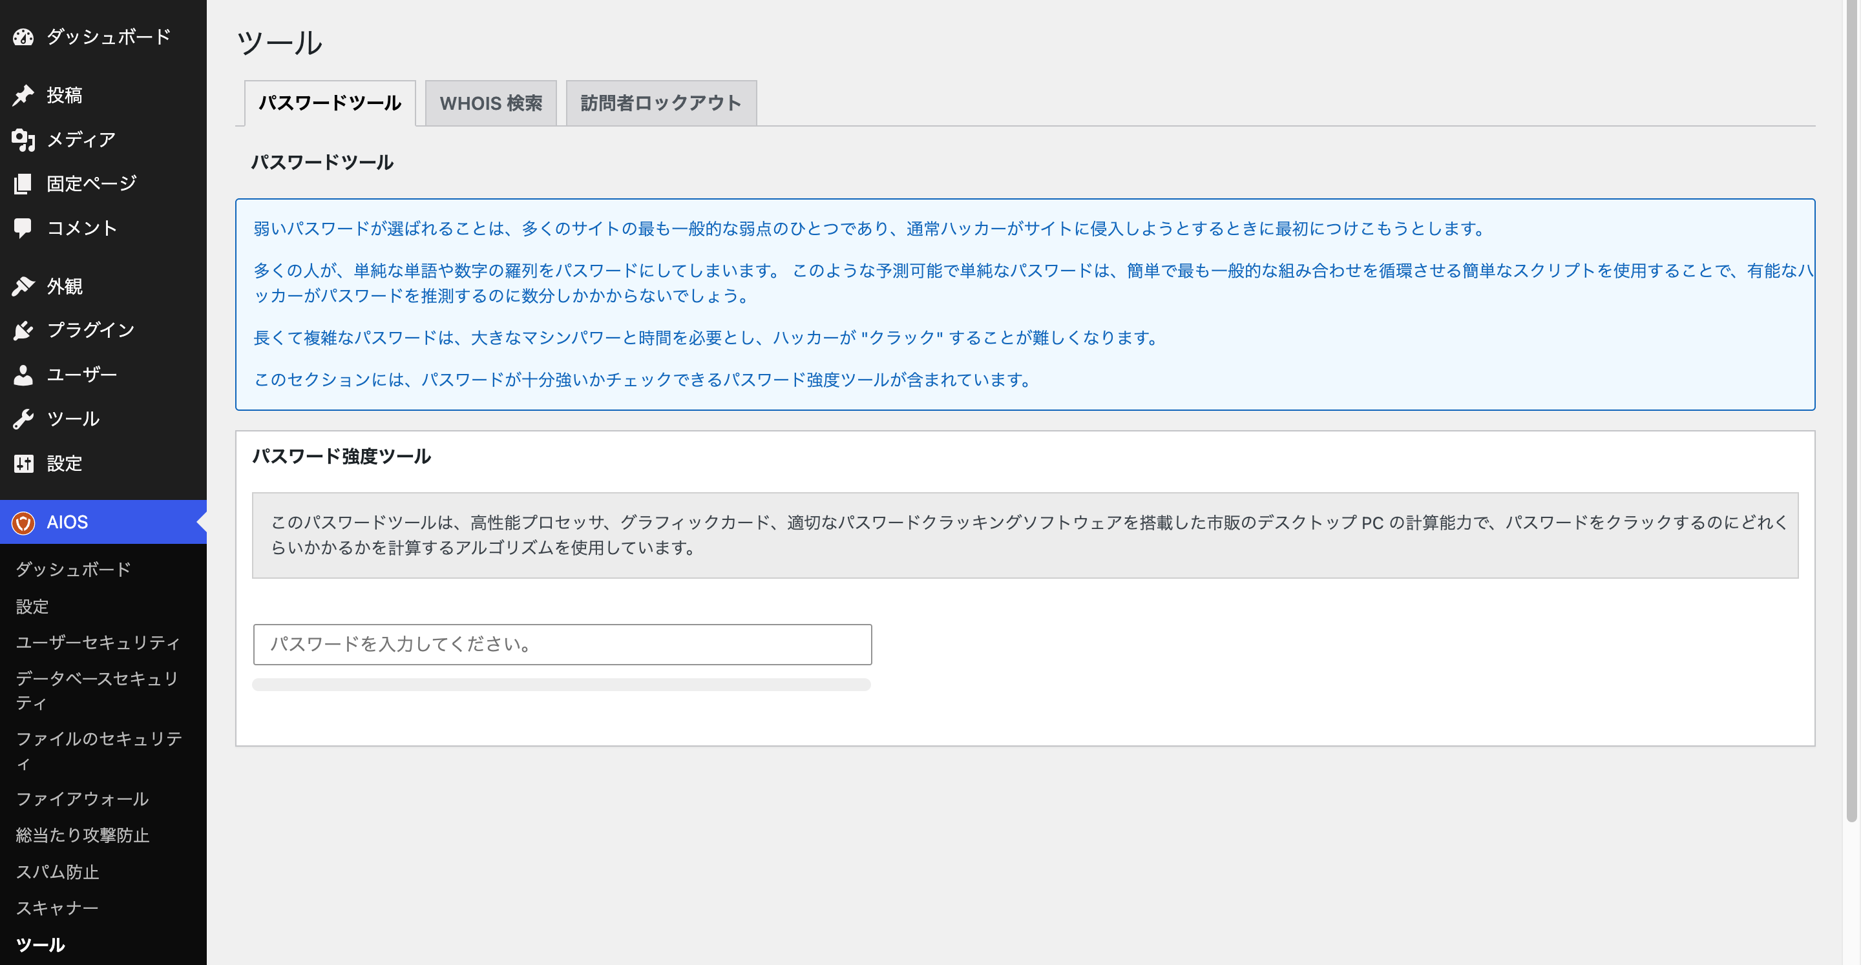Click the AIOS shield logo icon
The image size is (1861, 965).
[x=23, y=523]
